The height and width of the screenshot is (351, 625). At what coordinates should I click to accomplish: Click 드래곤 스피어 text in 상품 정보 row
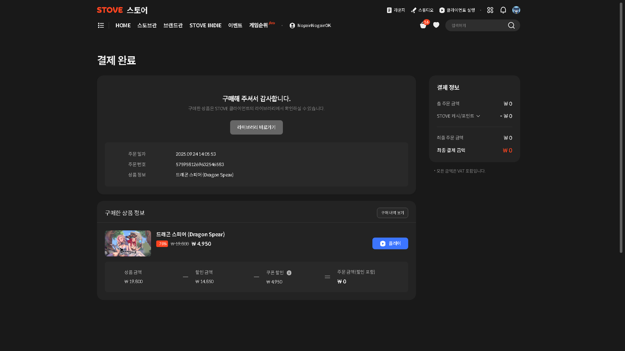(204, 175)
